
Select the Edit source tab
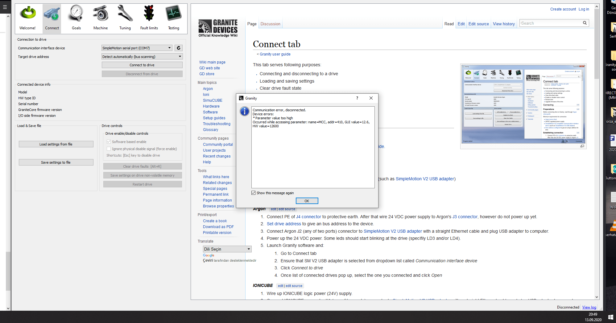pyautogui.click(x=479, y=24)
